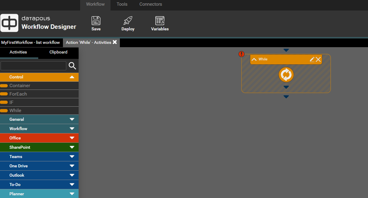Open the Variables panel icon
368x198 pixels.
click(x=160, y=21)
